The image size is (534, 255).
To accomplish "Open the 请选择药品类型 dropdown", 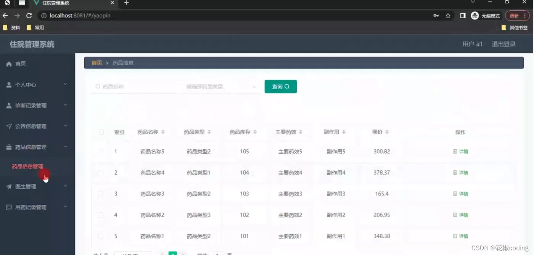I will click(x=220, y=87).
